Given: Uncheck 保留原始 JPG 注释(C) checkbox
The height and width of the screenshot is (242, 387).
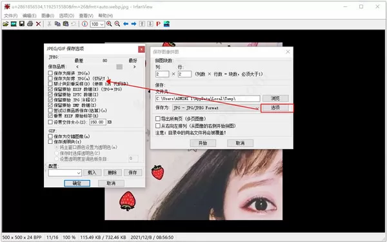Looking at the screenshot, I should [50, 100].
